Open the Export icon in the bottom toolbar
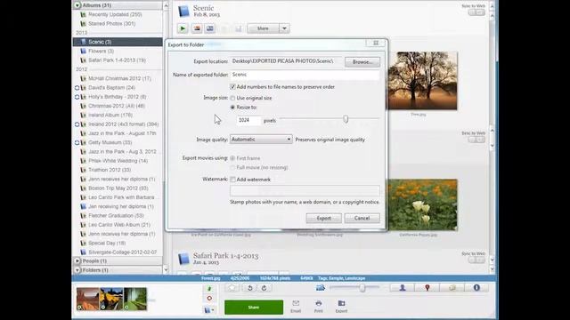570x320 pixels. click(x=341, y=306)
